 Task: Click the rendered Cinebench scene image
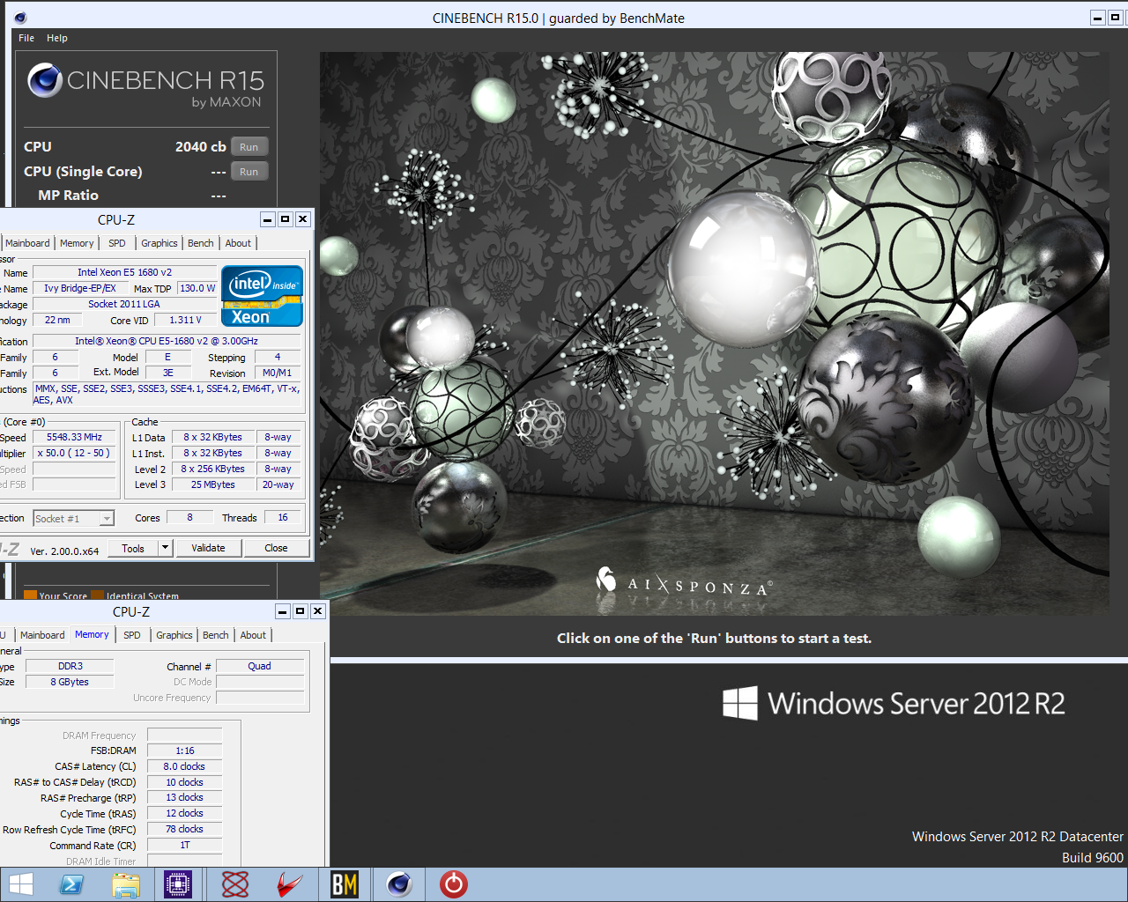click(715, 333)
